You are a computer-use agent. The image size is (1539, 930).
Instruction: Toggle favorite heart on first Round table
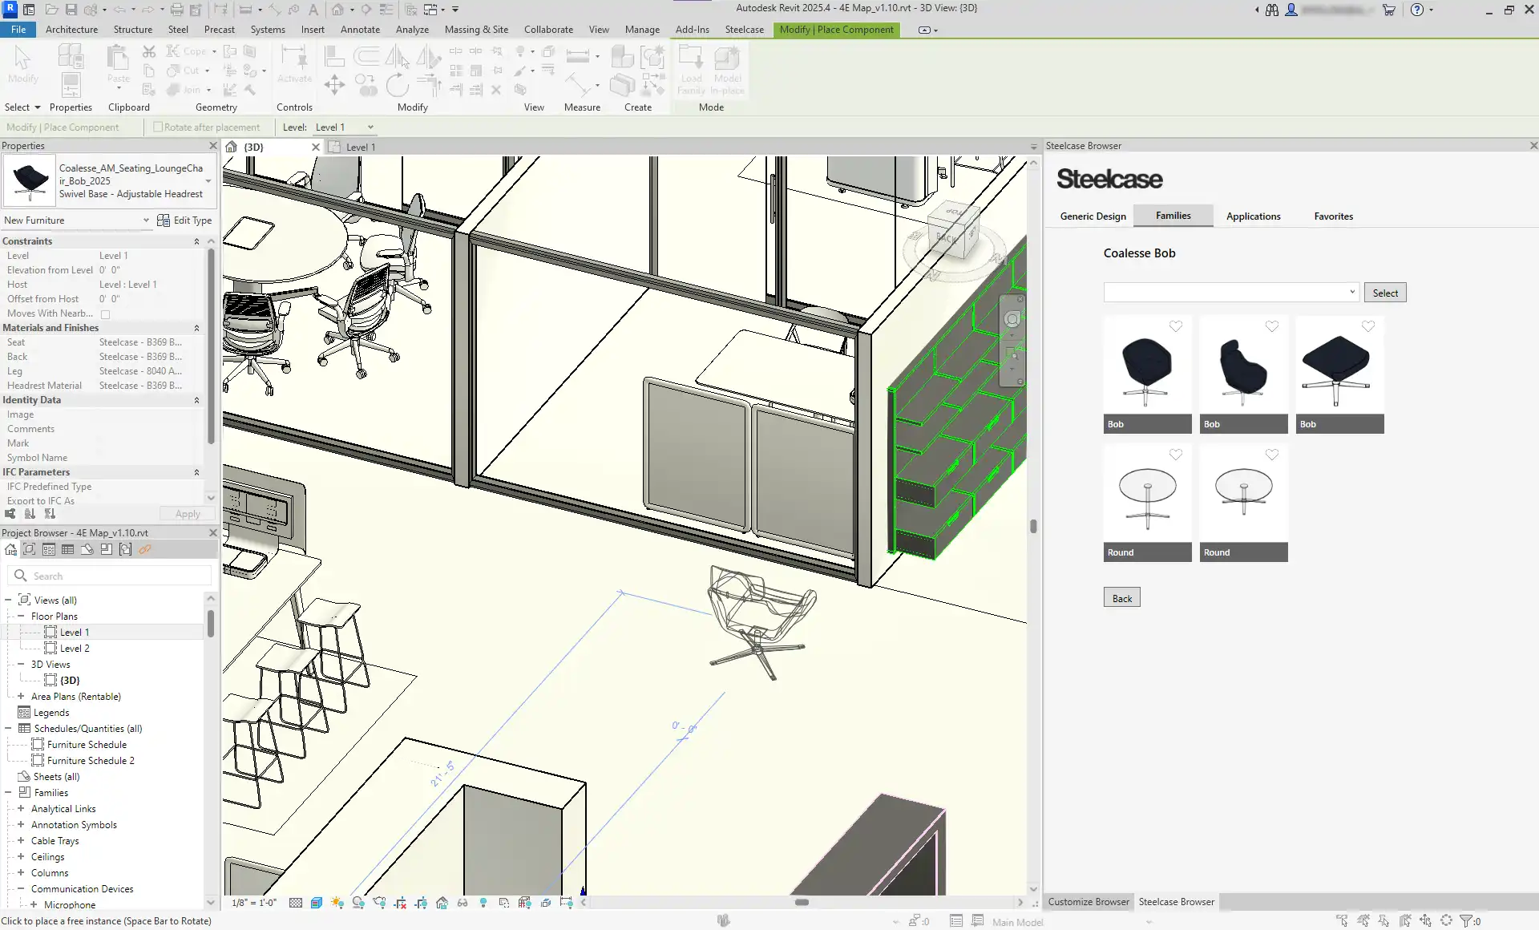click(x=1176, y=455)
